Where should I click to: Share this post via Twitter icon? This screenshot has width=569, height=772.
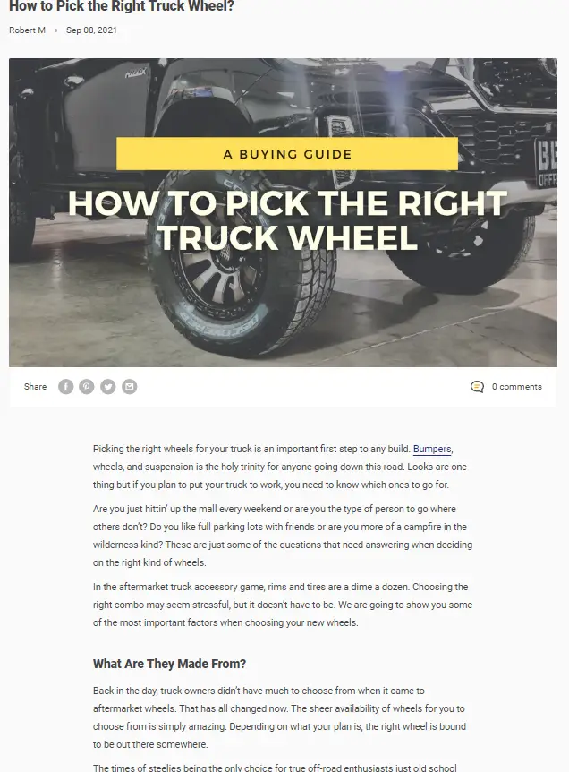[x=108, y=387]
